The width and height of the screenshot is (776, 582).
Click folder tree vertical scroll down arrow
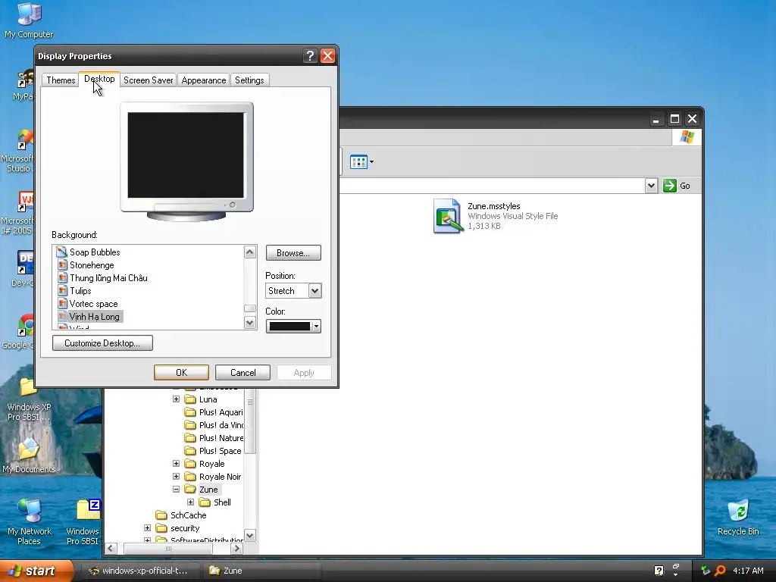click(250, 535)
